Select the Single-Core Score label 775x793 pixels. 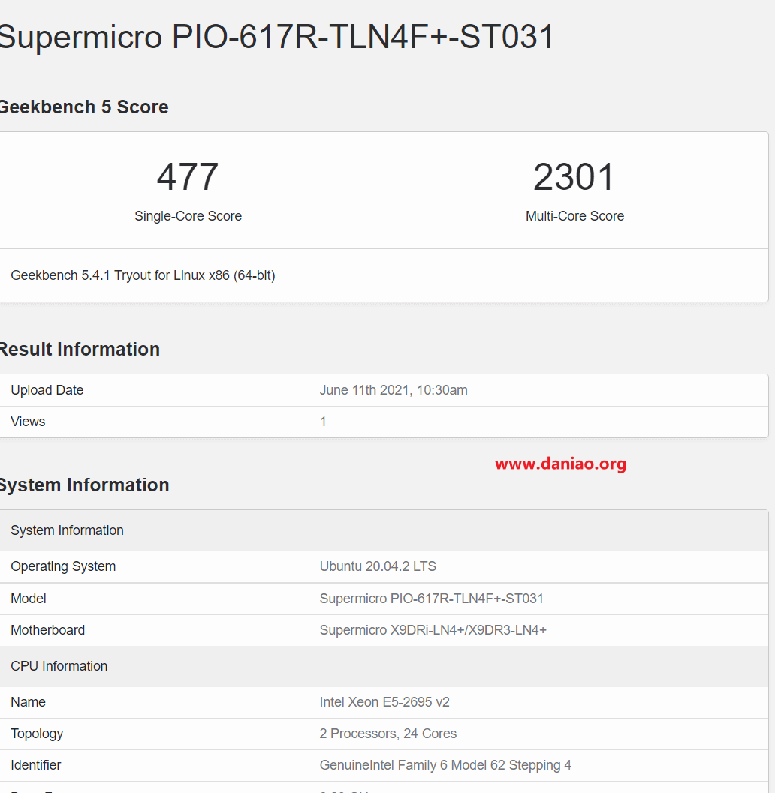pos(188,216)
